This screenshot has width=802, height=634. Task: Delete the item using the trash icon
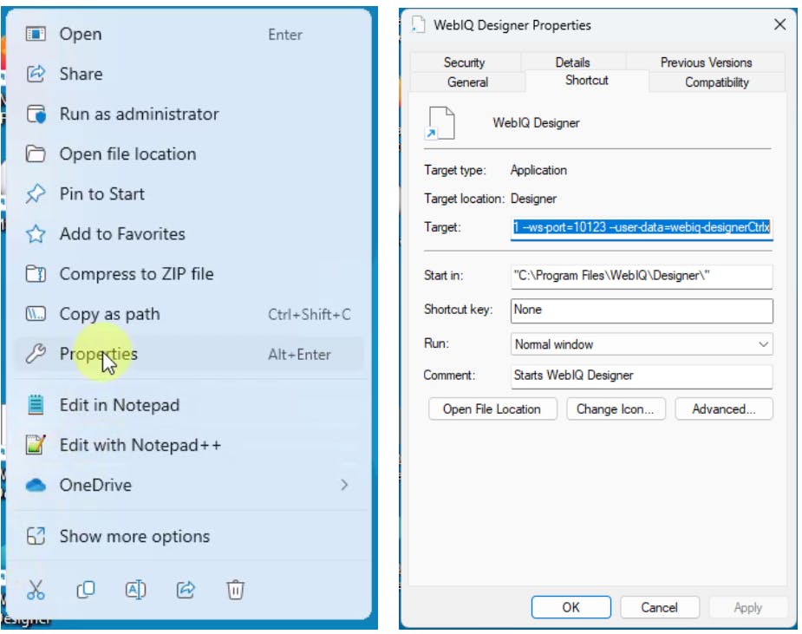point(235,590)
